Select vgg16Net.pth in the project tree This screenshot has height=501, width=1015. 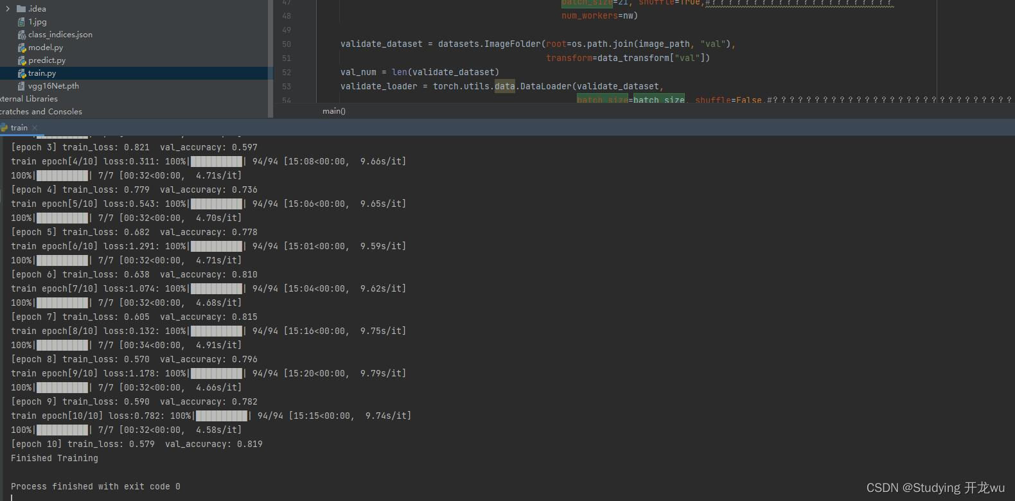coord(53,86)
